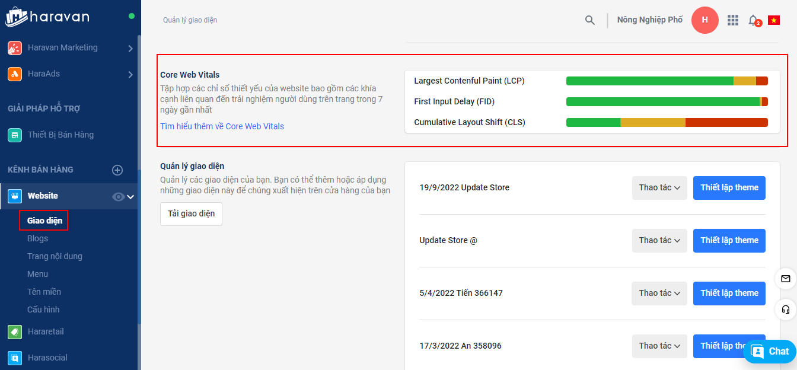
Task: Click the CLS progress bar
Action: (667, 123)
